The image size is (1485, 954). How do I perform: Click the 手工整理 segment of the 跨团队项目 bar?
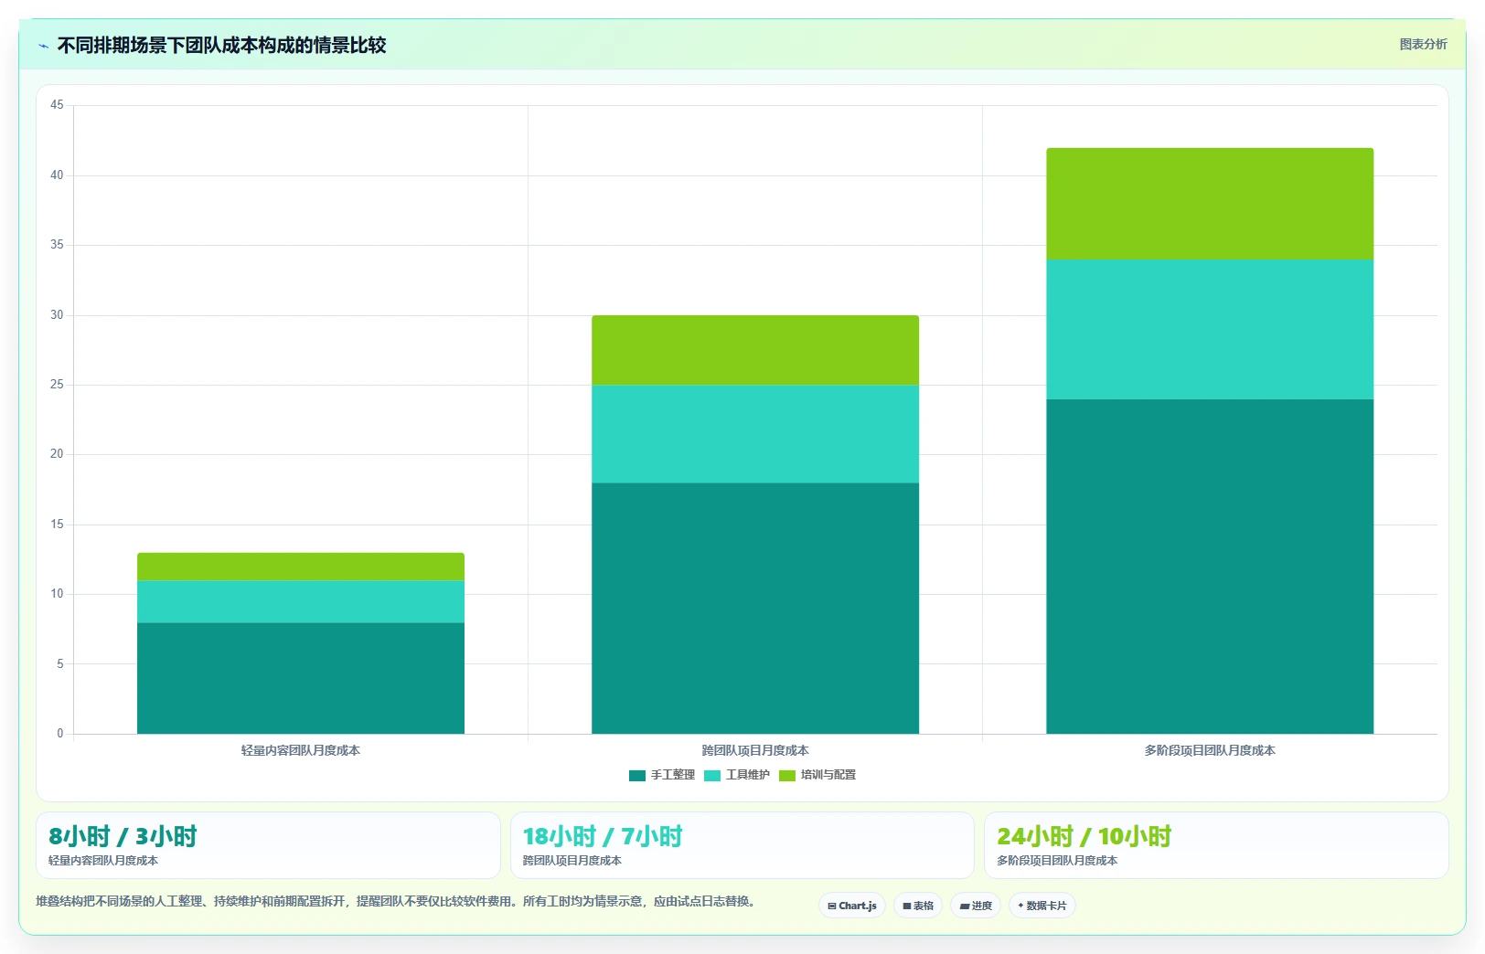point(755,609)
